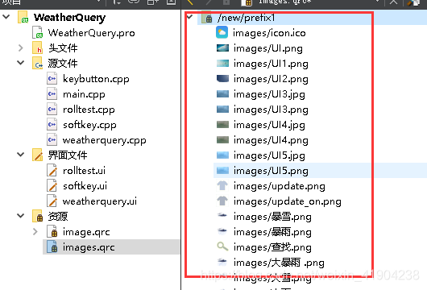Open keybutton.cpp source file

96,79
